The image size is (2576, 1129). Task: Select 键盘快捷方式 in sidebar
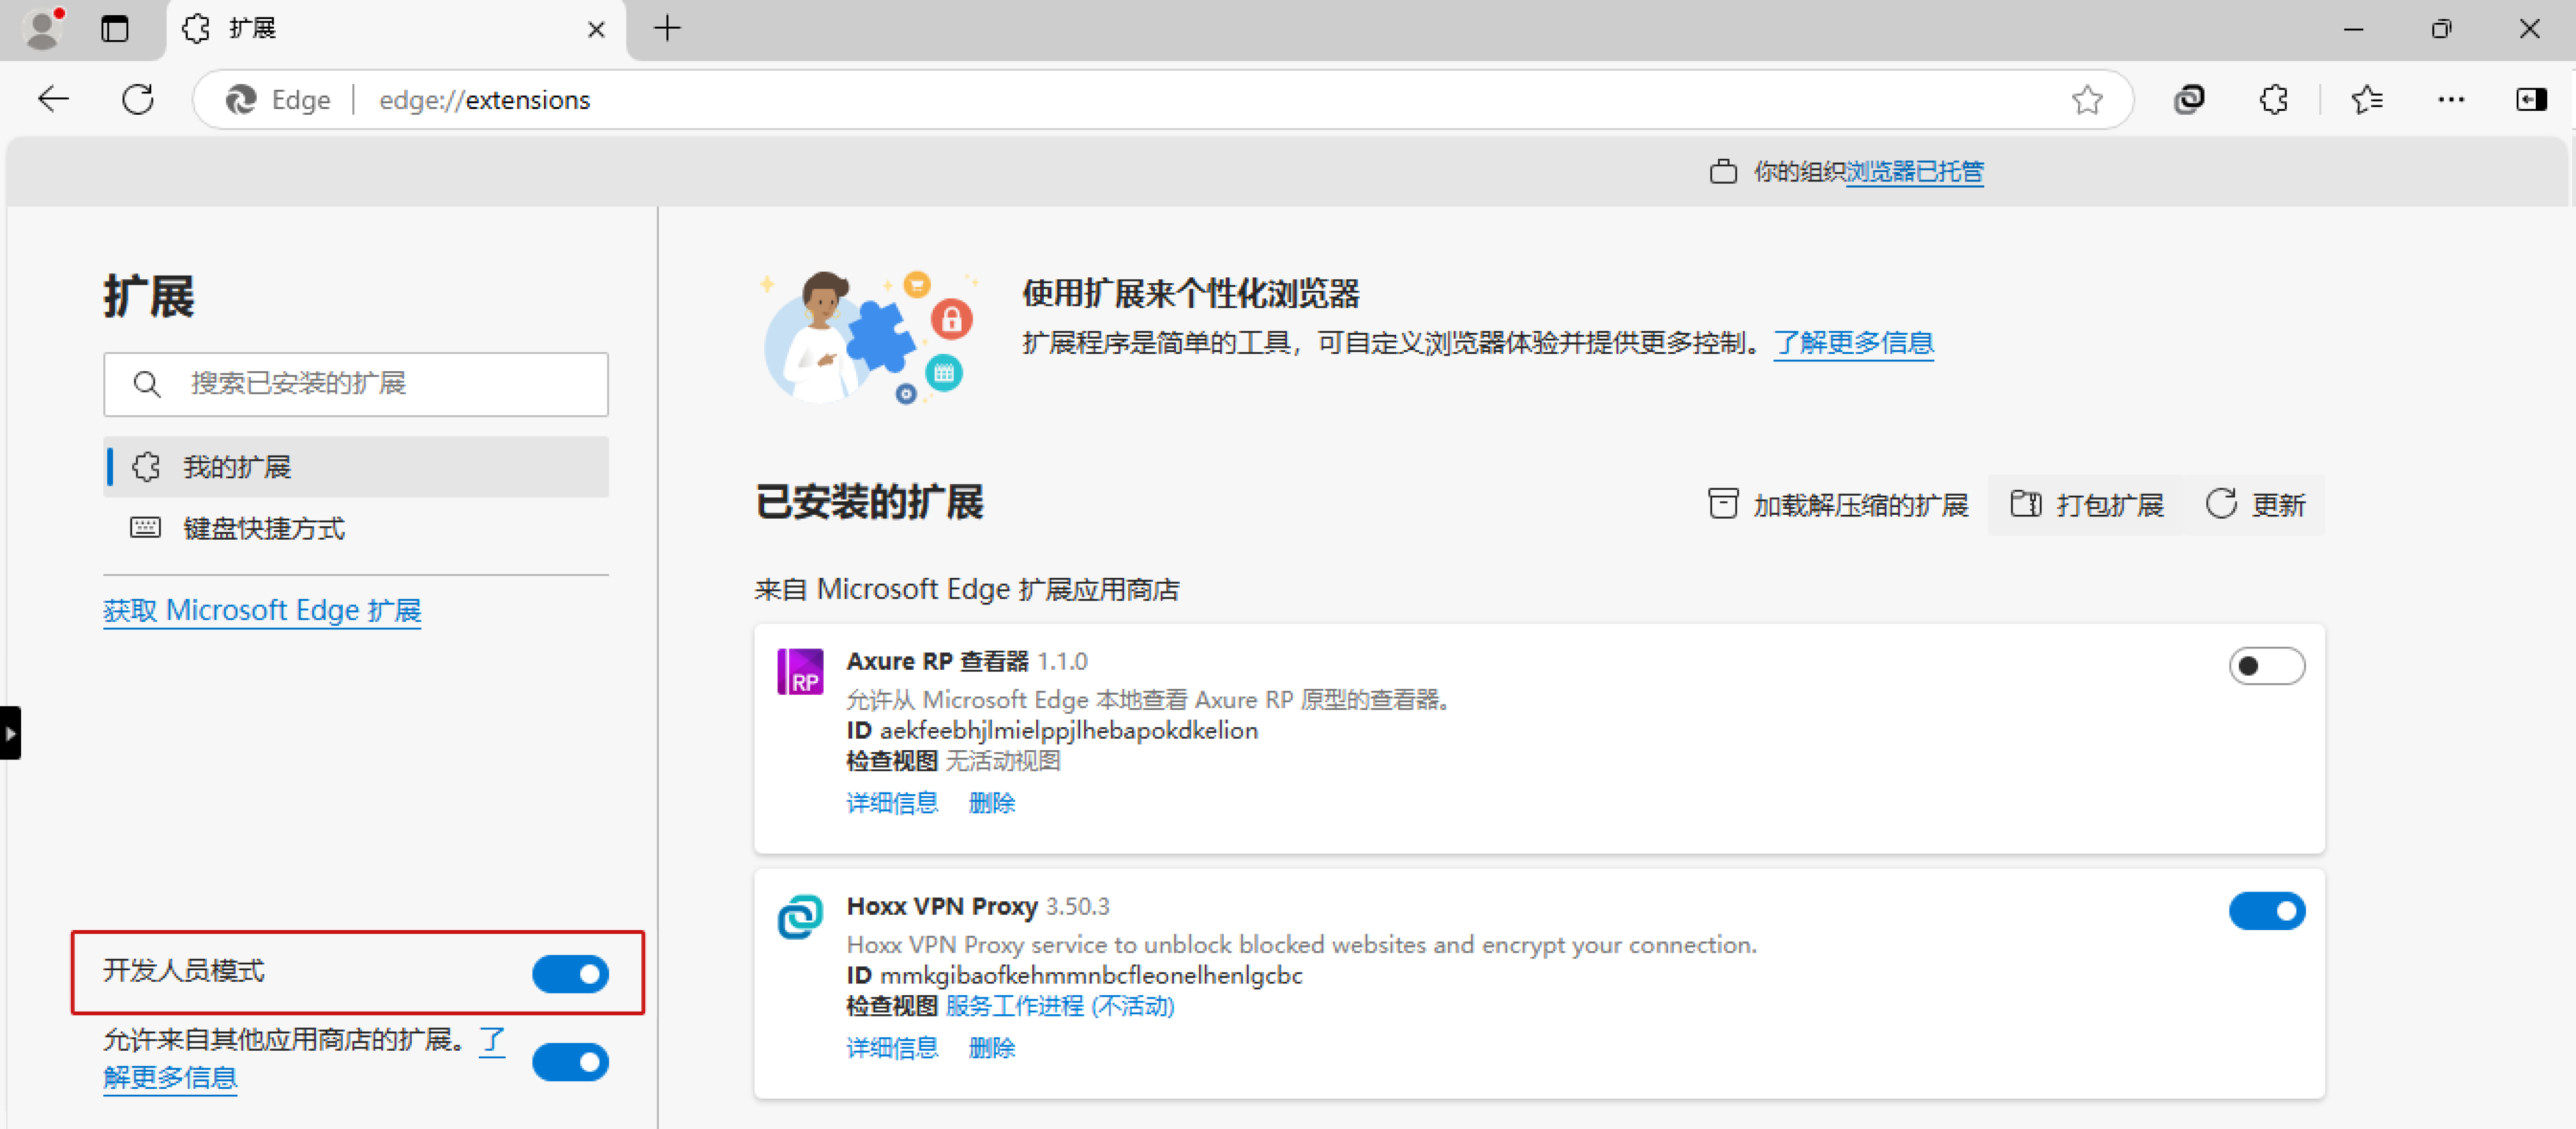(x=264, y=527)
